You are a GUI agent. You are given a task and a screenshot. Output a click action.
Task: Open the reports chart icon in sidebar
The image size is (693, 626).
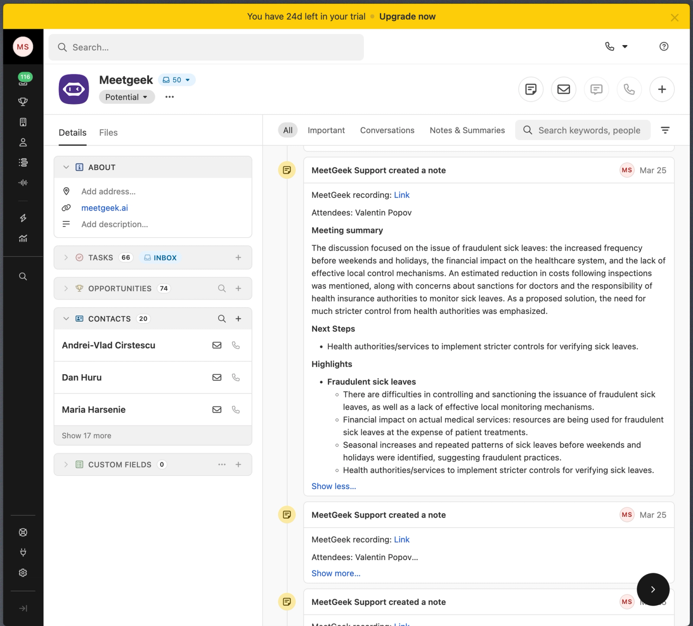[x=23, y=238]
